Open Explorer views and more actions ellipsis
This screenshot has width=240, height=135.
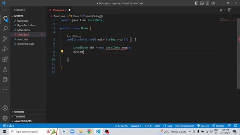click(41, 10)
